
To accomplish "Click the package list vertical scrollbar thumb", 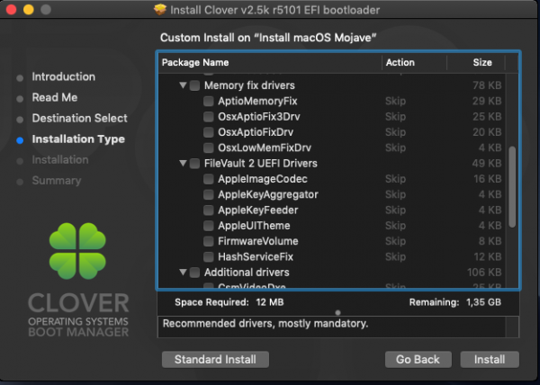I will [x=512, y=187].
